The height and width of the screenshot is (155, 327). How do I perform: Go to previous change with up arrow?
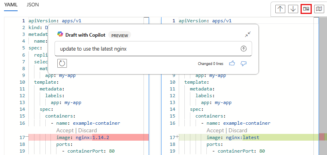280,9
